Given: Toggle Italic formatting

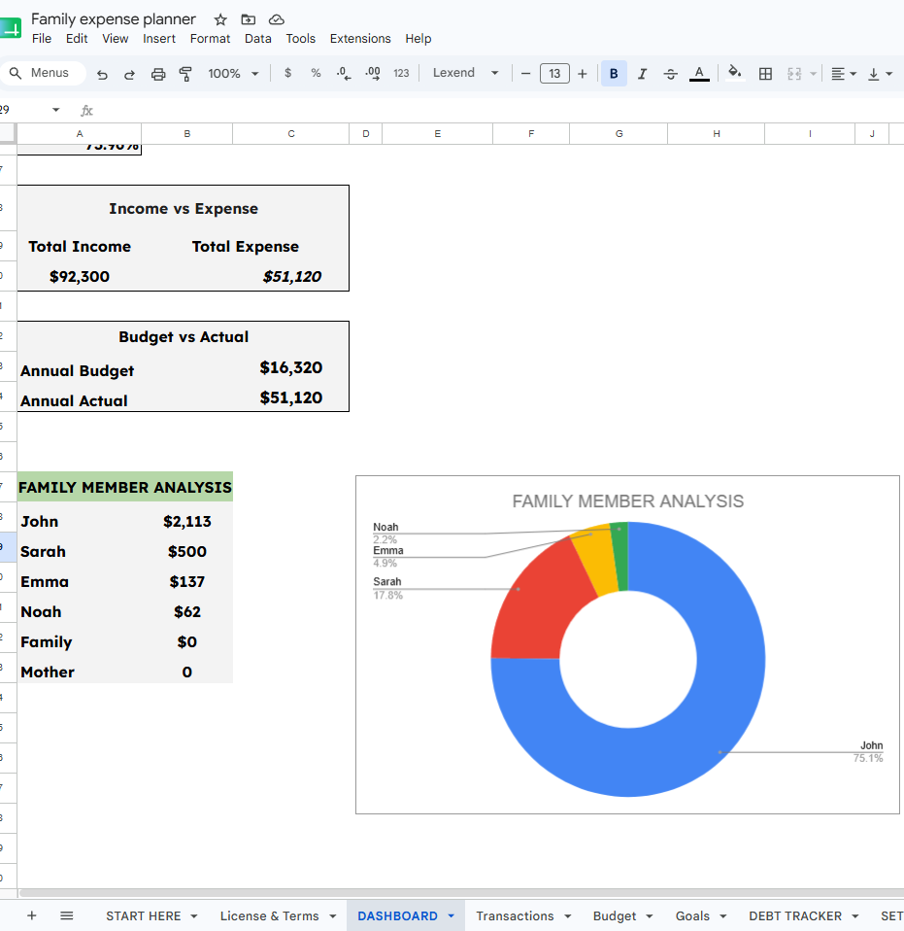Looking at the screenshot, I should [643, 74].
